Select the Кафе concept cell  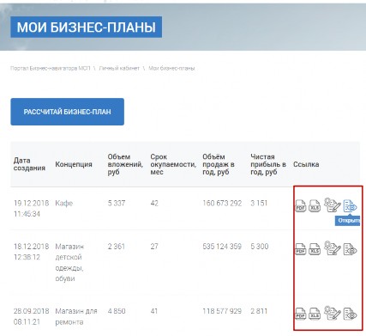point(64,204)
